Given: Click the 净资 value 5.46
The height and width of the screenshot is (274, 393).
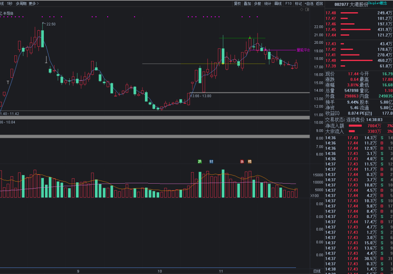Looking at the screenshot, I should pyautogui.click(x=355, y=108).
